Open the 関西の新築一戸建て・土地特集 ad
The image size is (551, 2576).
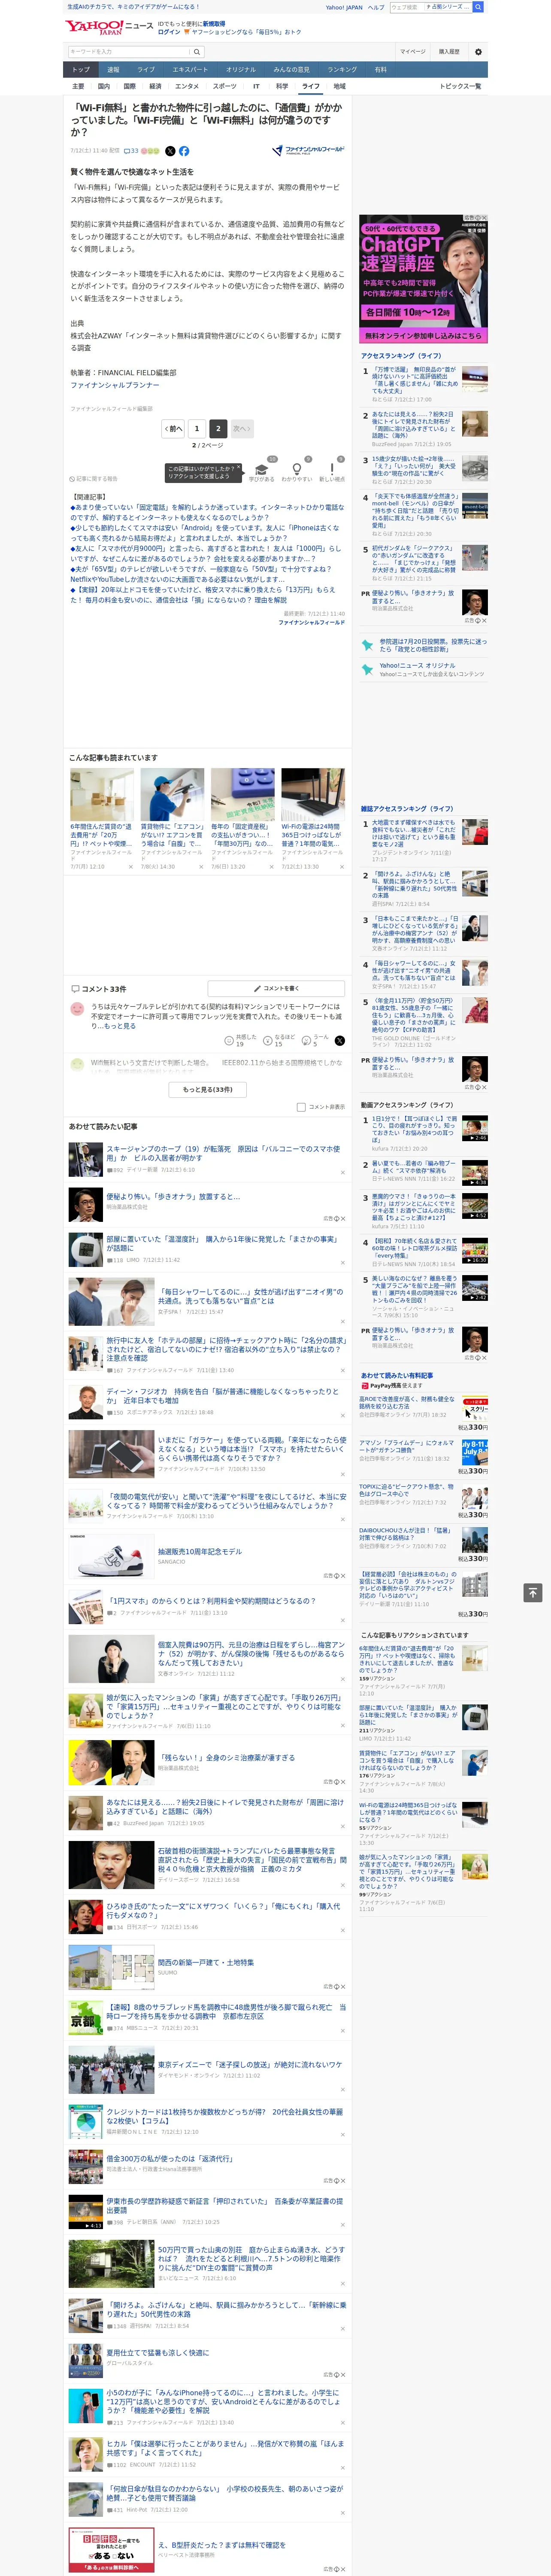point(206,1963)
